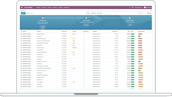Switch to kanban view
The image size is (172, 97).
point(150,13)
